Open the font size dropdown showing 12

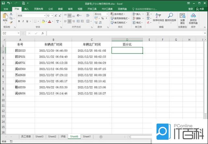52,16
